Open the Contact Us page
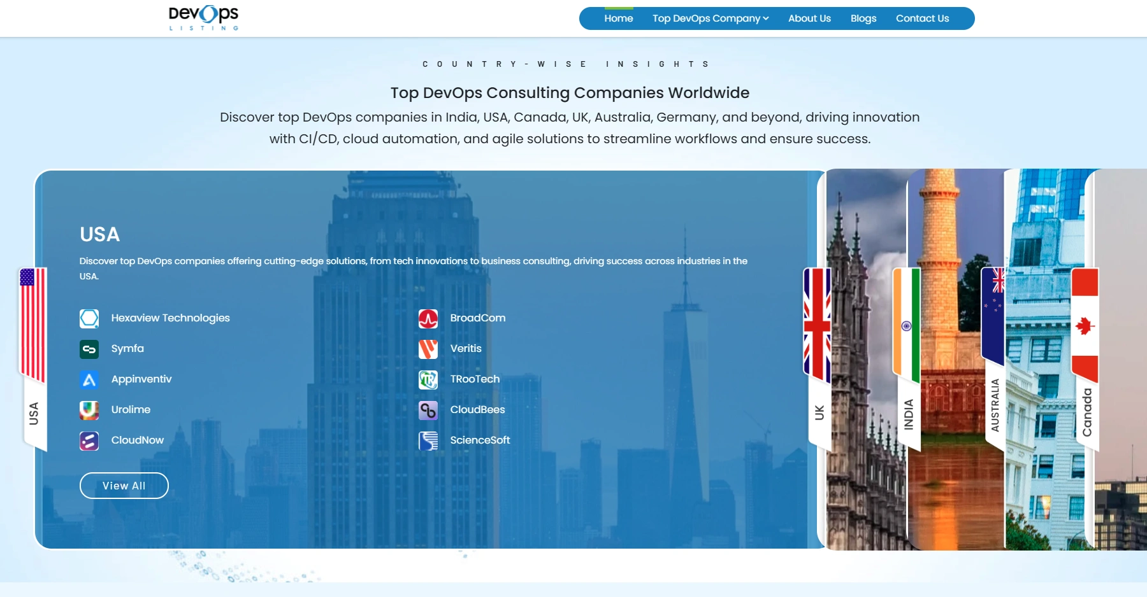The image size is (1147, 597). [x=922, y=18]
